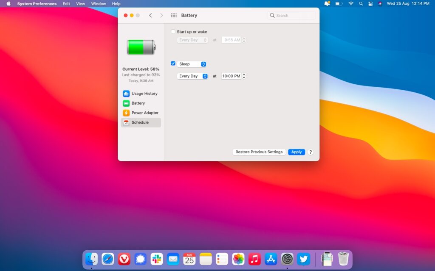Launch Twitter from the Dock

(303, 259)
